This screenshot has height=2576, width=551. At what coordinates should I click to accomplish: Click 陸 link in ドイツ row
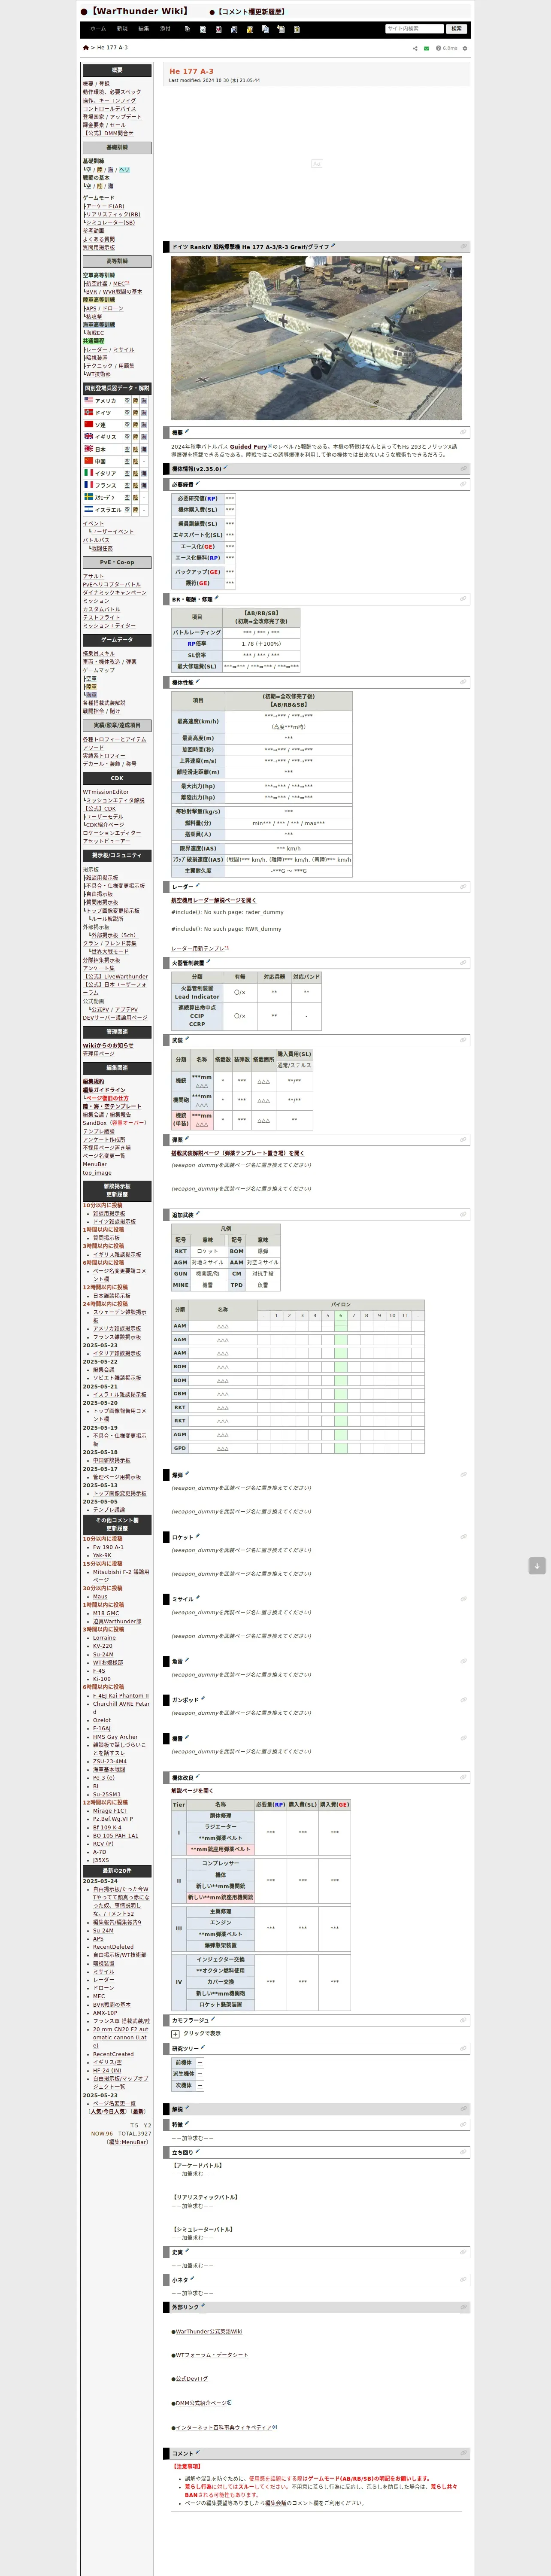[x=136, y=412]
